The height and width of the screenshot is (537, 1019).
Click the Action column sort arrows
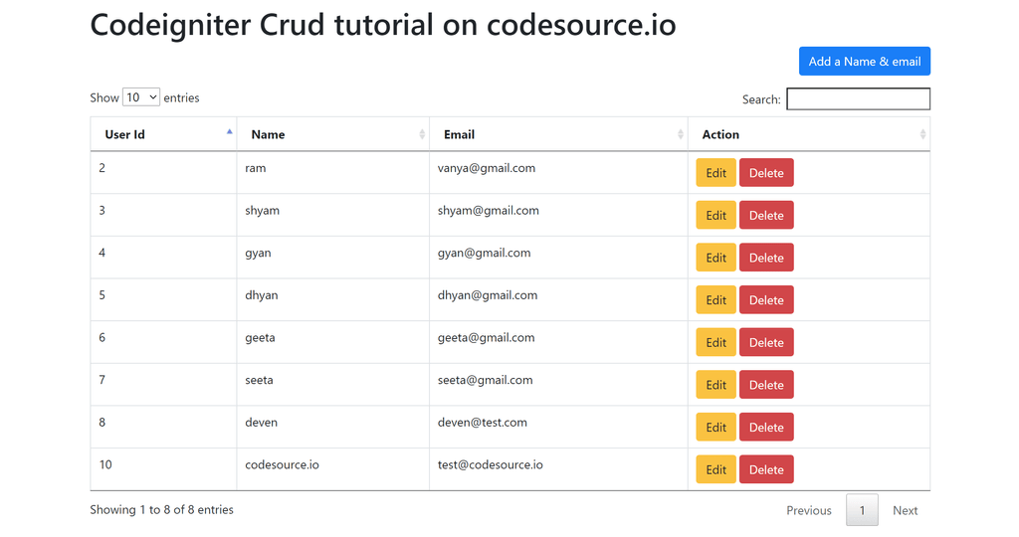(x=922, y=134)
